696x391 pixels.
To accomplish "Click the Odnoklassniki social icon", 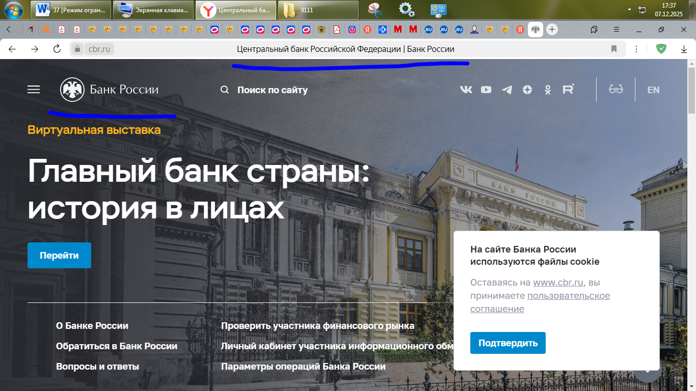I will tap(548, 90).
